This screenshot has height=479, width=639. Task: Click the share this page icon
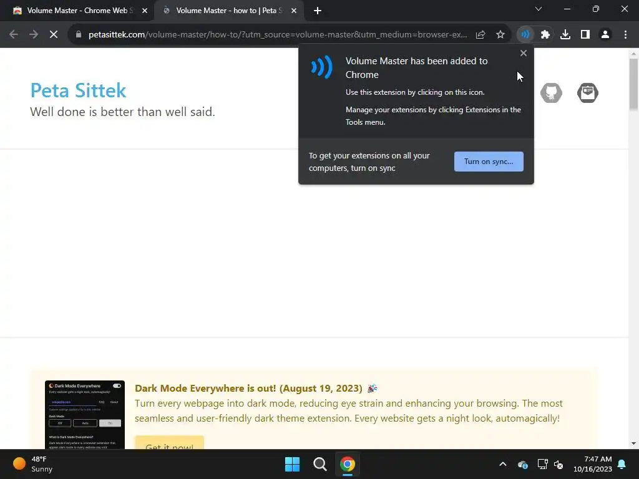tap(480, 35)
